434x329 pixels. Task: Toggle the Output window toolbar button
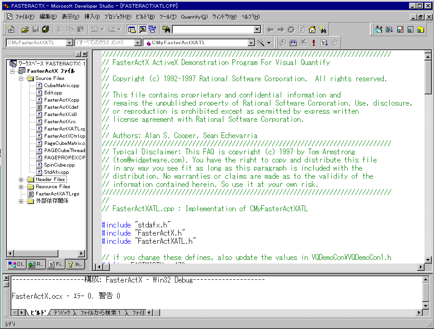coord(142,30)
